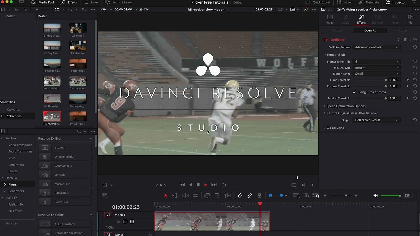Open the Output dropdown
Viewport: 420px width, 236px height.
pos(376,120)
